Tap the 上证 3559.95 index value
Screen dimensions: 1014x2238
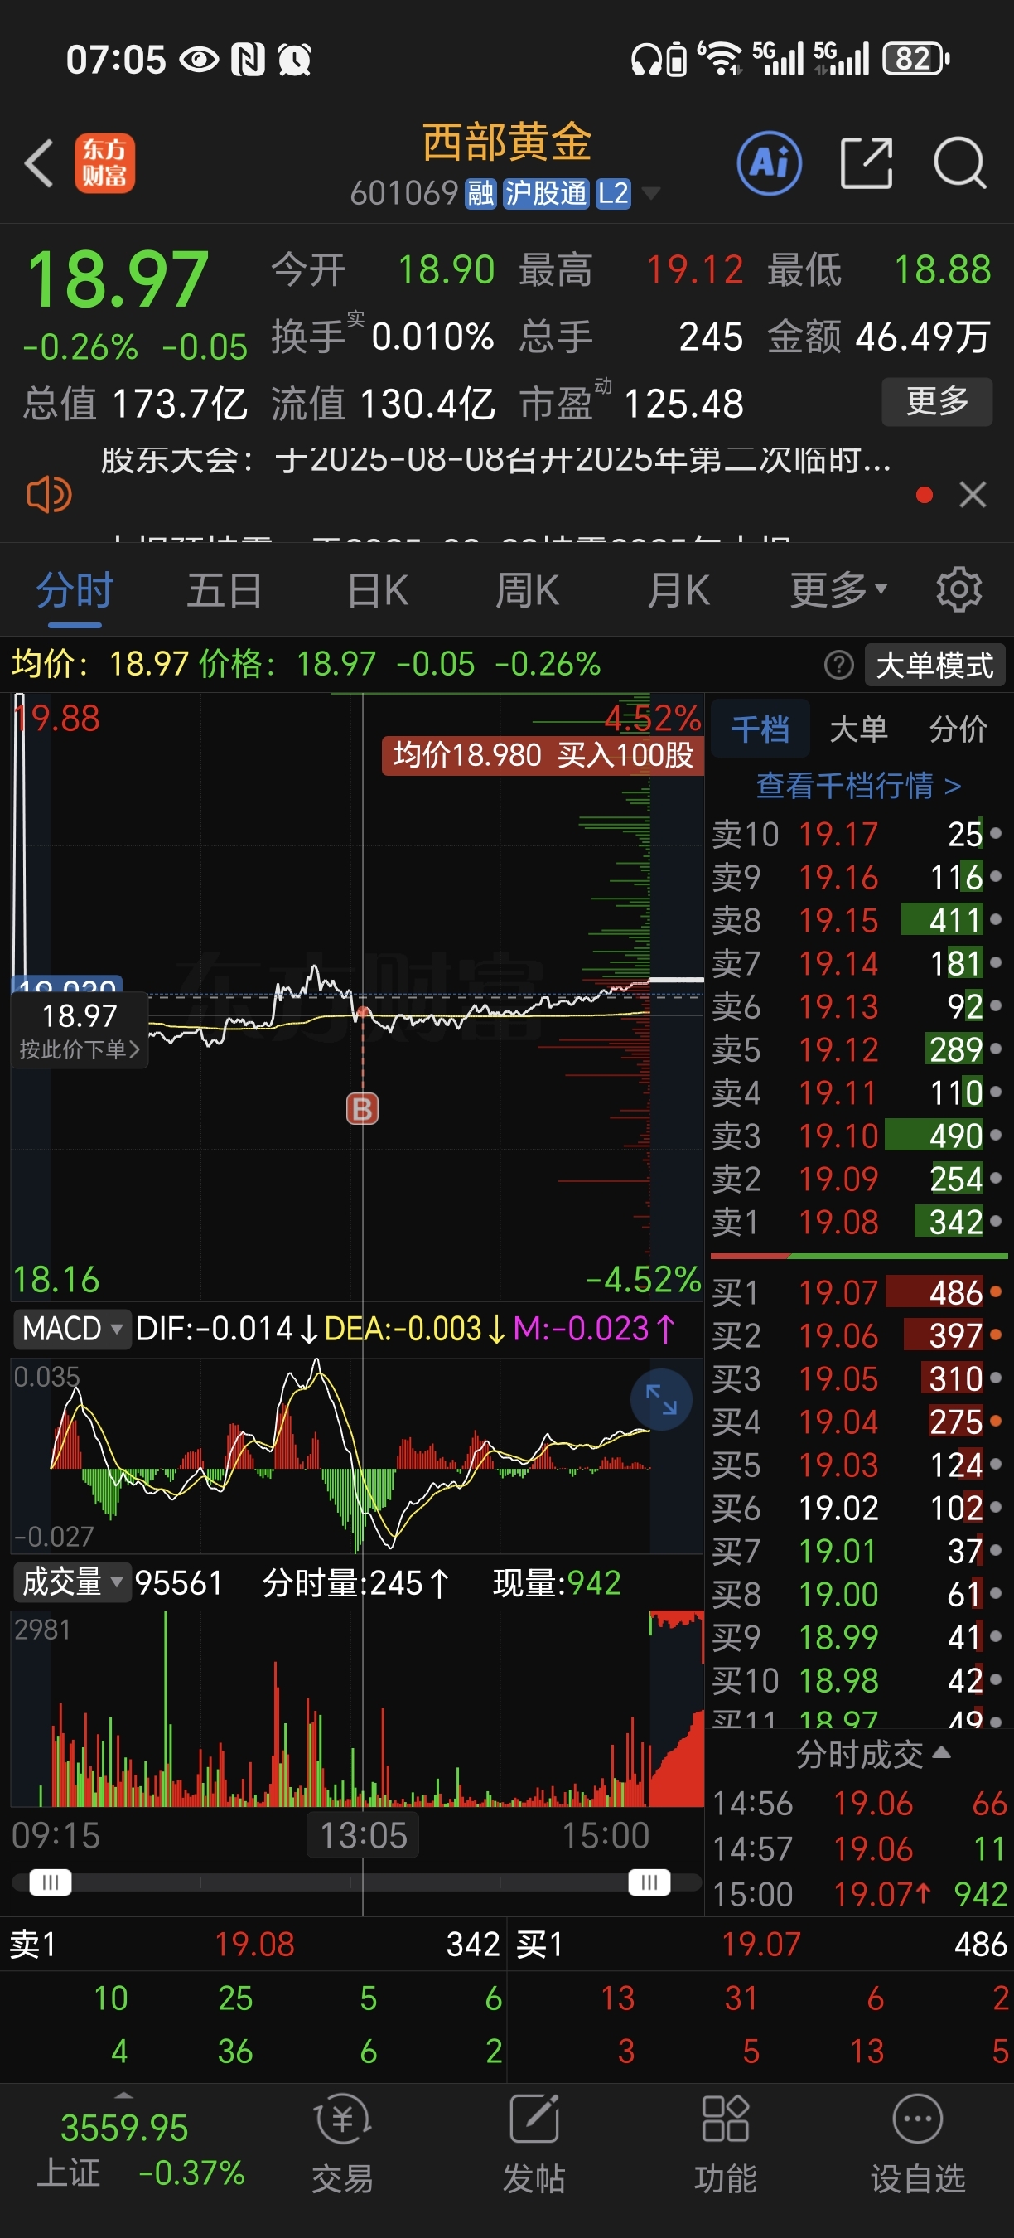click(x=124, y=2129)
